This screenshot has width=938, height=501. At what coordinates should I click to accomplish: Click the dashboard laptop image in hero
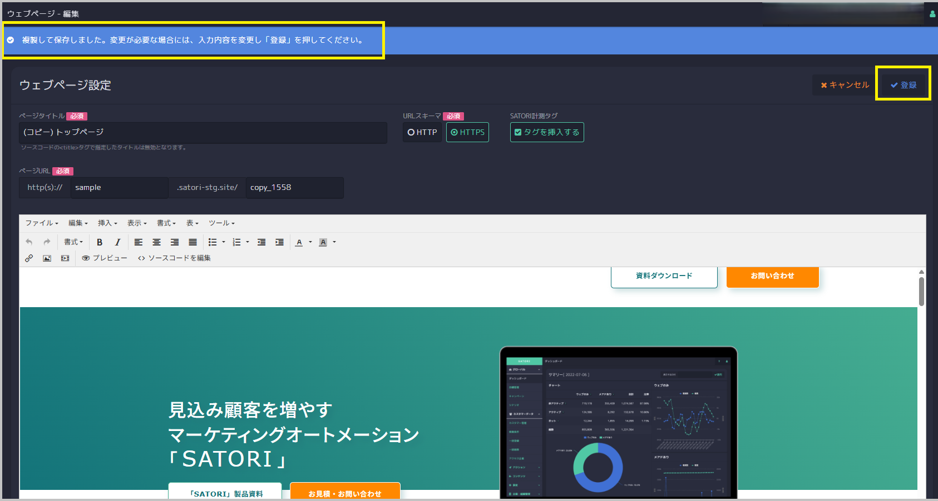(619, 422)
